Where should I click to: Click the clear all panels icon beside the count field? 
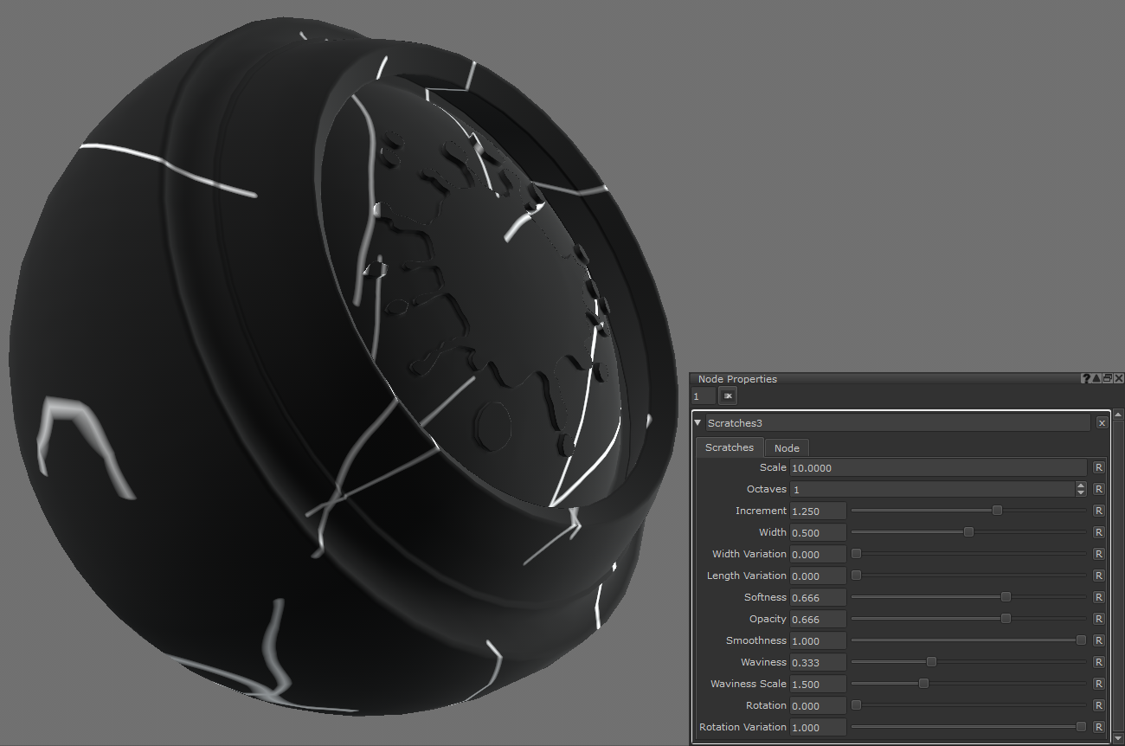point(728,396)
